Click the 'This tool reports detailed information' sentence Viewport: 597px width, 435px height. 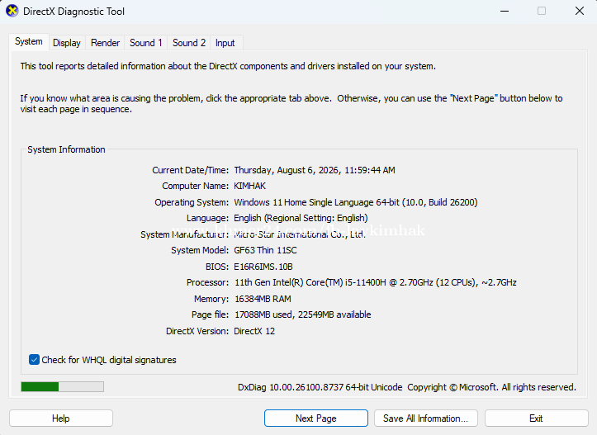click(228, 66)
